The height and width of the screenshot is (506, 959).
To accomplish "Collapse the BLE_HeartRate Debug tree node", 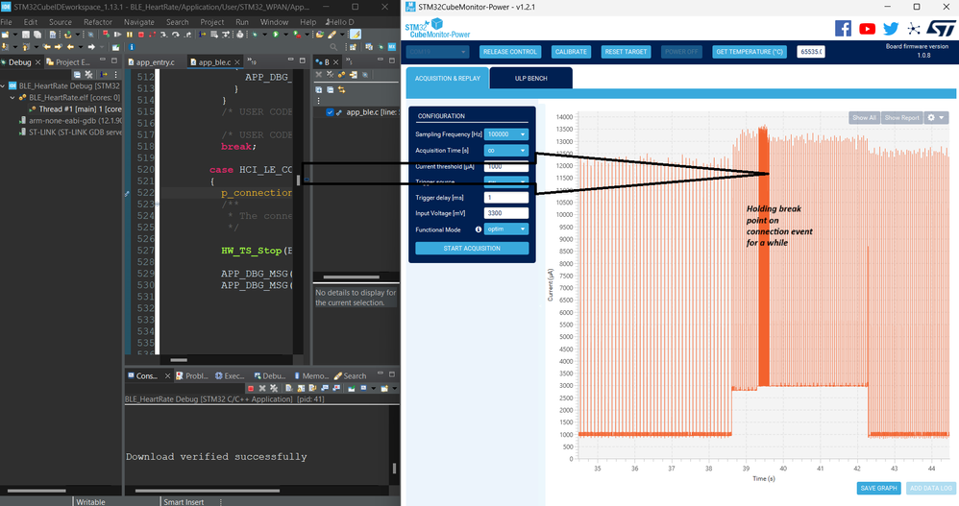I will [x=3, y=86].
